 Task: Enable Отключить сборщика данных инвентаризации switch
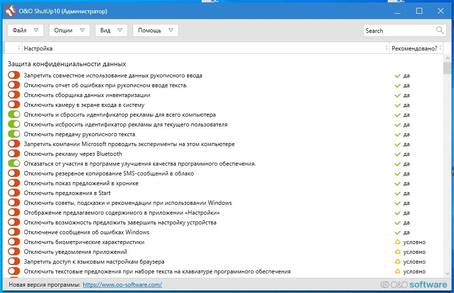(x=14, y=95)
